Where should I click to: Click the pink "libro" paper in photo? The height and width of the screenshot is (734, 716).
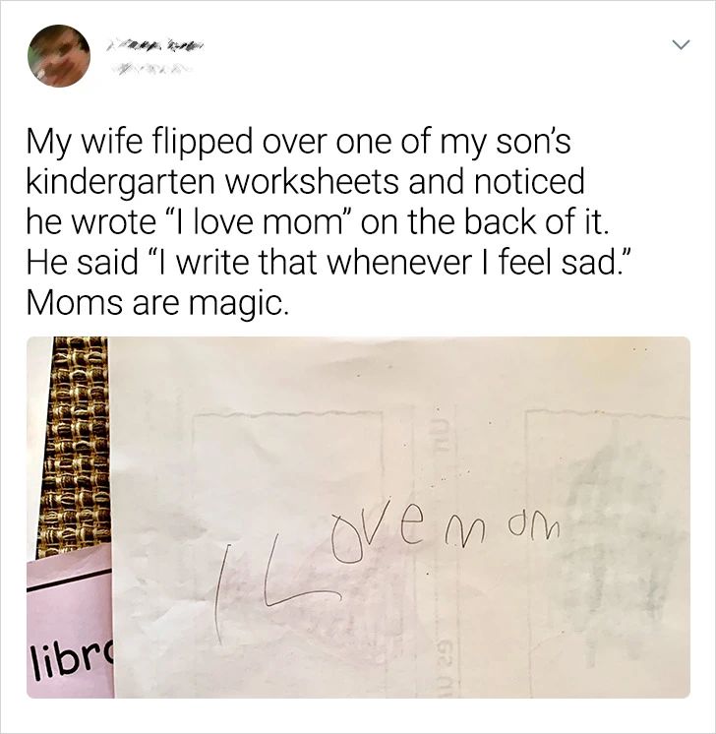click(x=70, y=622)
